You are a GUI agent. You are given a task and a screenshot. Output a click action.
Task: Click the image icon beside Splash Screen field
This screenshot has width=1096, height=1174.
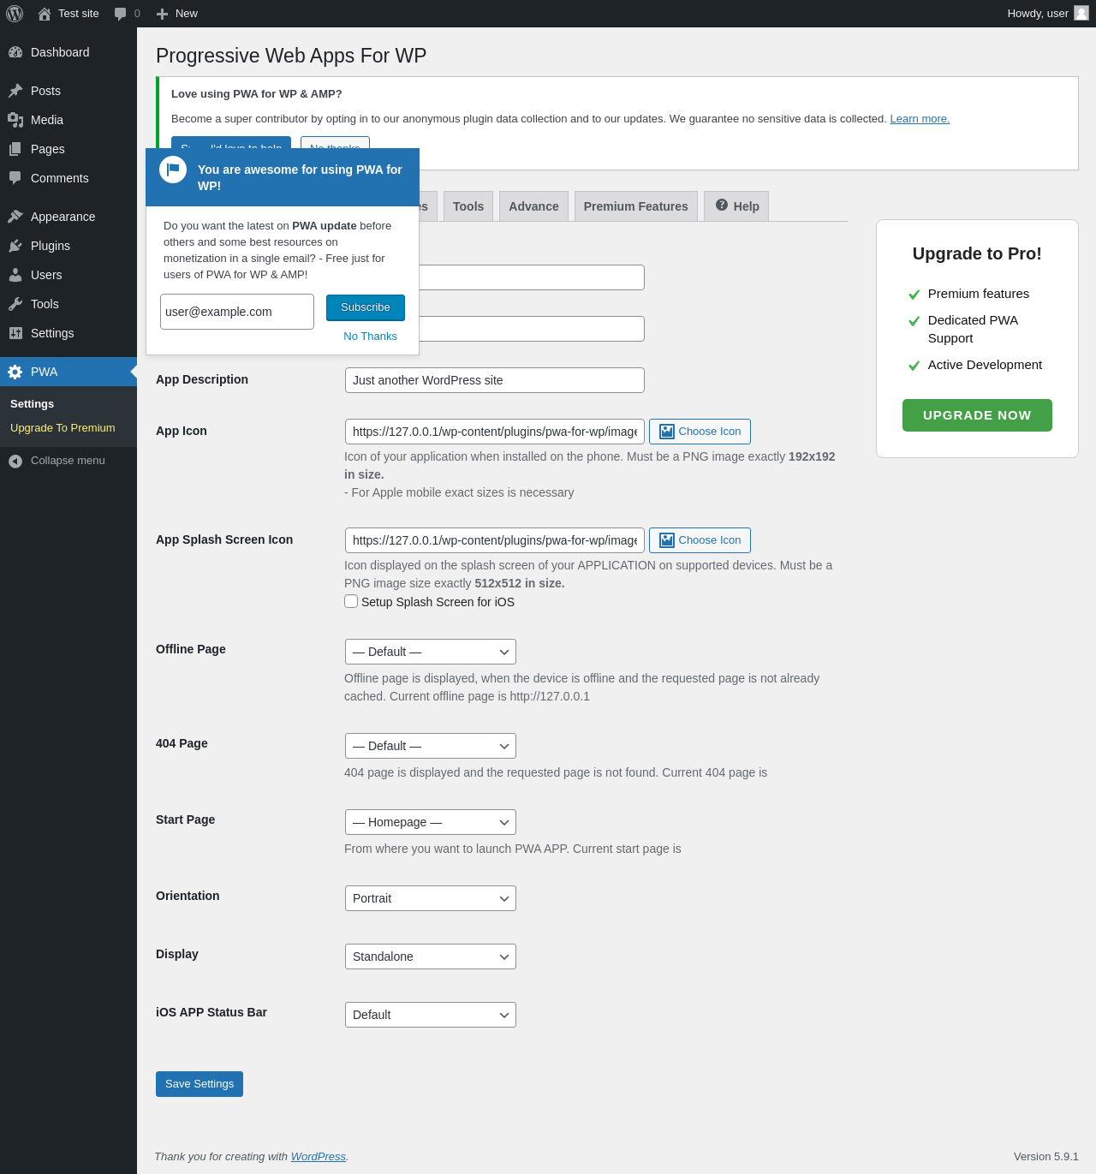point(667,540)
